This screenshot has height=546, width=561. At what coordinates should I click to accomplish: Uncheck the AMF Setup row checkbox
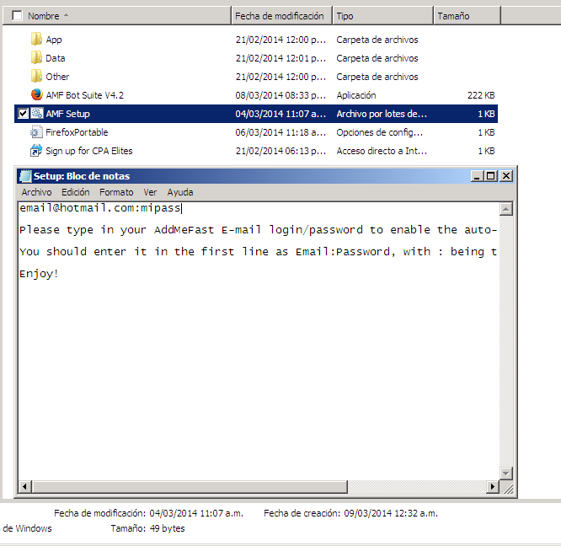point(23,114)
